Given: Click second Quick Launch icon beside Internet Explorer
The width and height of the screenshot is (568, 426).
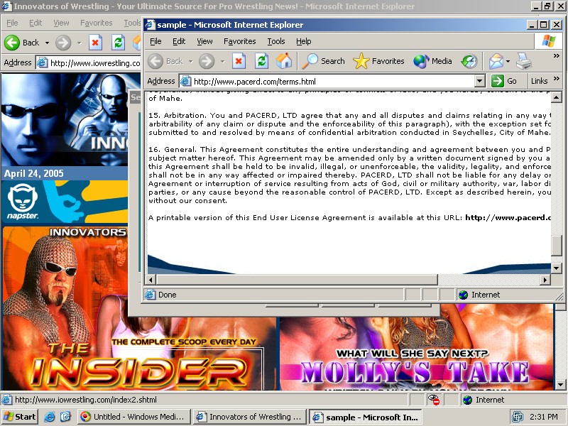Looking at the screenshot, I should (x=65, y=417).
